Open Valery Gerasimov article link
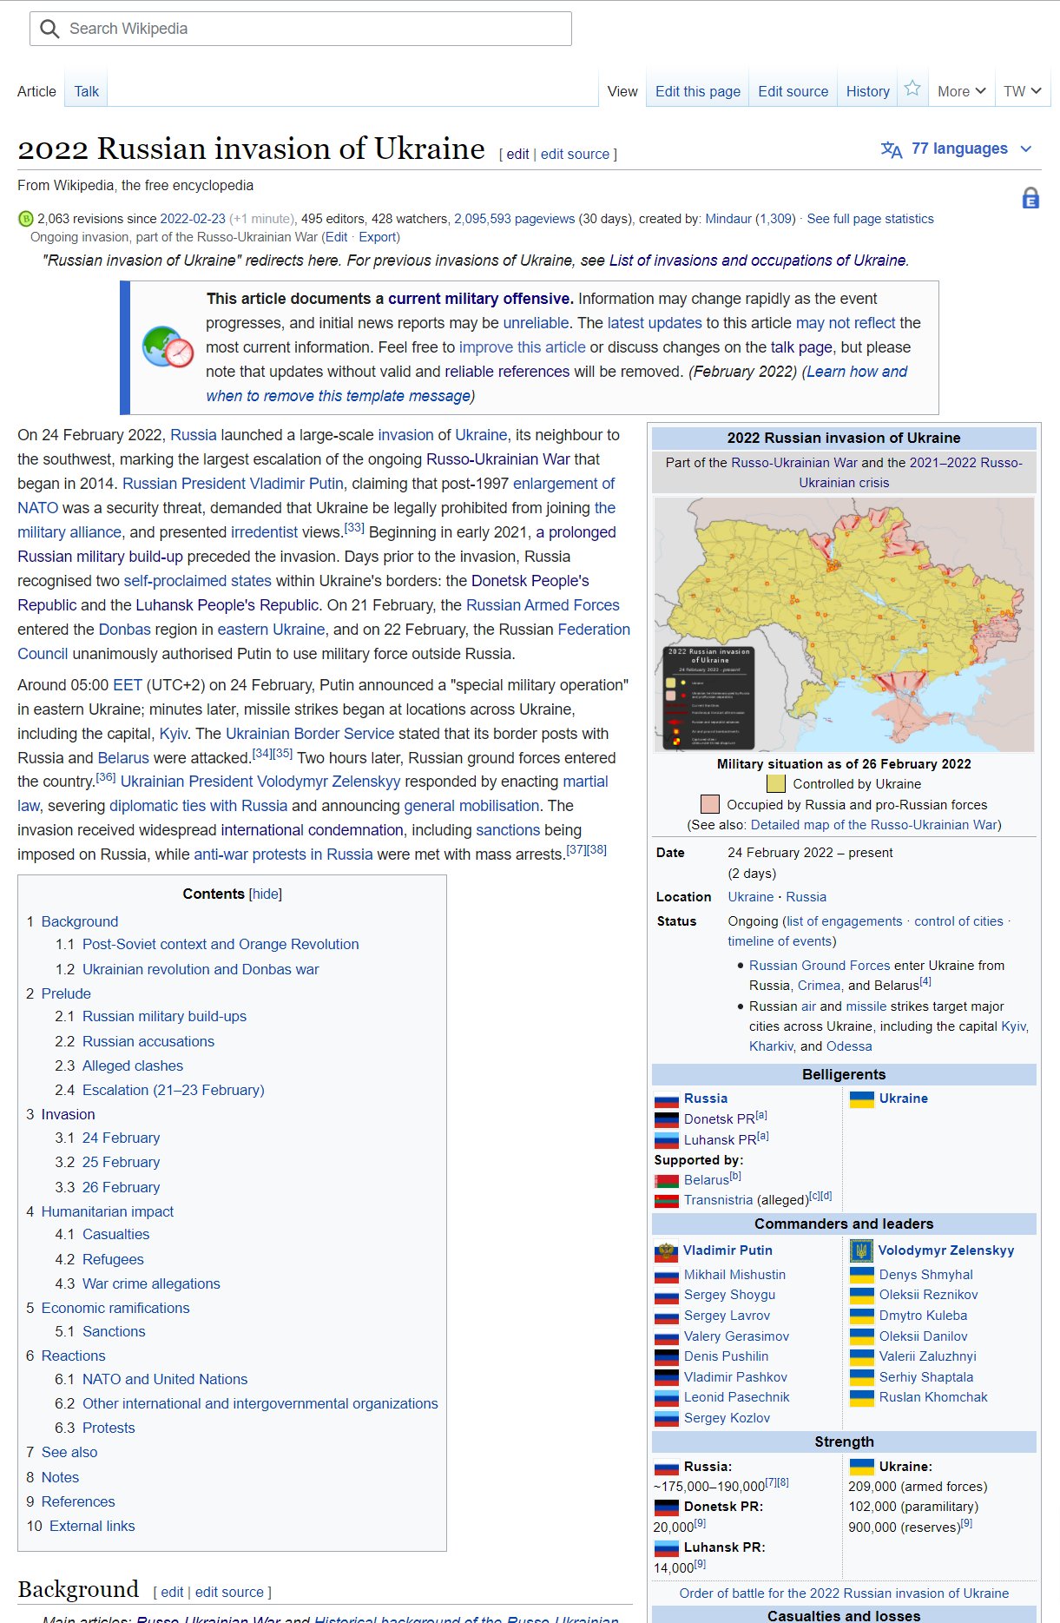 click(736, 1336)
